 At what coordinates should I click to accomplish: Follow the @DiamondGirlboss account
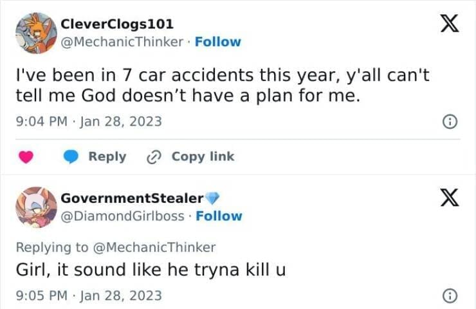point(219,216)
